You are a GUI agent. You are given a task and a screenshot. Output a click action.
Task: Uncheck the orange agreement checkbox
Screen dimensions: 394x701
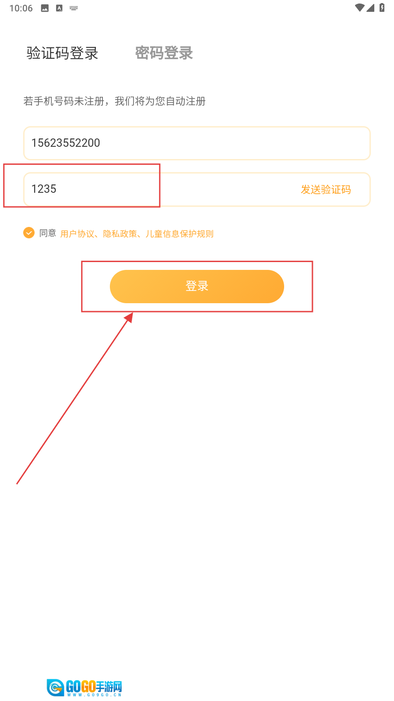pyautogui.click(x=29, y=233)
